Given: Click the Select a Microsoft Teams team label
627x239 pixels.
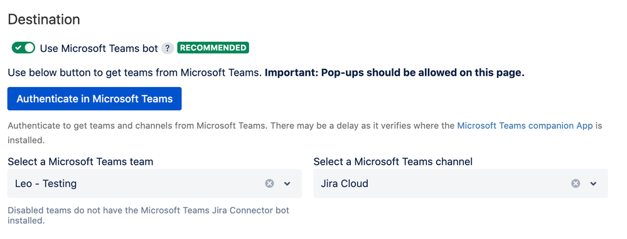Looking at the screenshot, I should [x=80, y=161].
